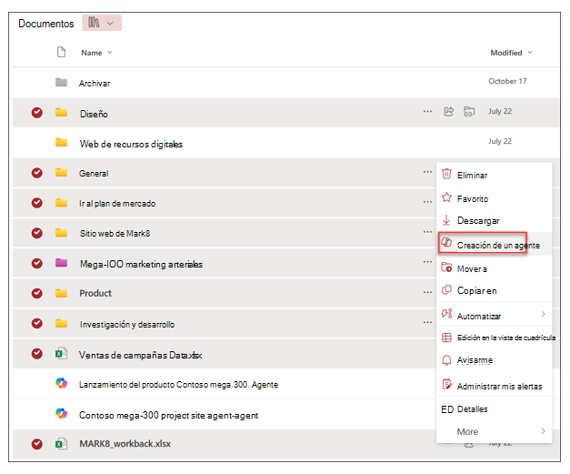Click the file type column icon
570x474 pixels.
click(x=62, y=52)
